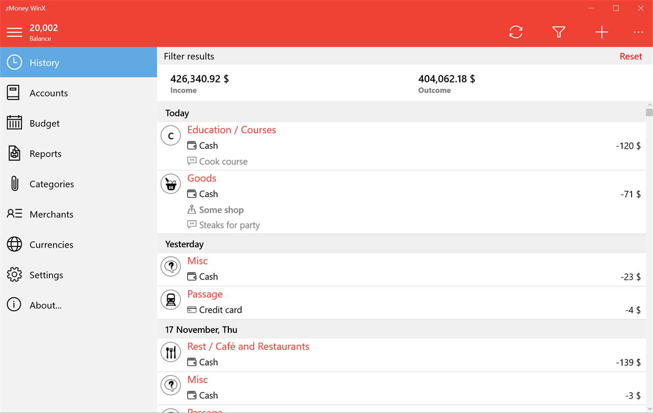Viewport: 653px width, 413px height.
Task: Click the Merchants person-list icon
Action: click(x=14, y=214)
